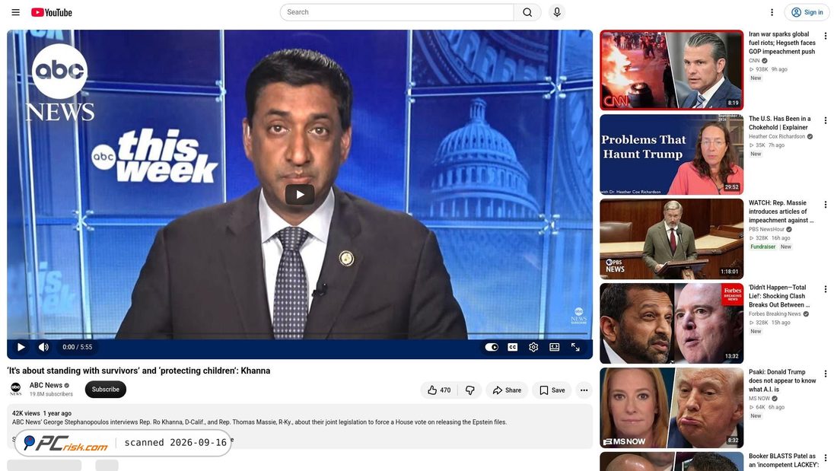Open Forbes Breaking News clash thumbnail
The height and width of the screenshot is (471, 837).
(x=672, y=323)
